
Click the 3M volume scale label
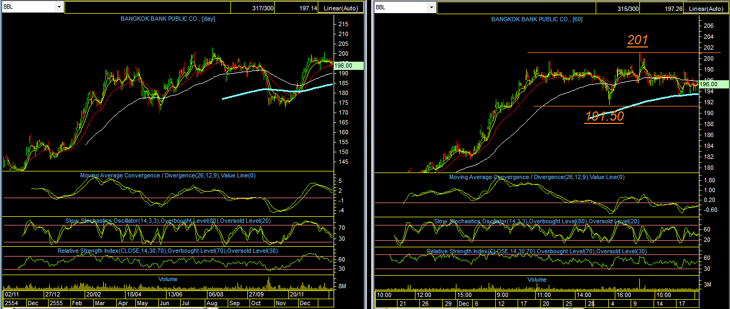[x=707, y=284]
